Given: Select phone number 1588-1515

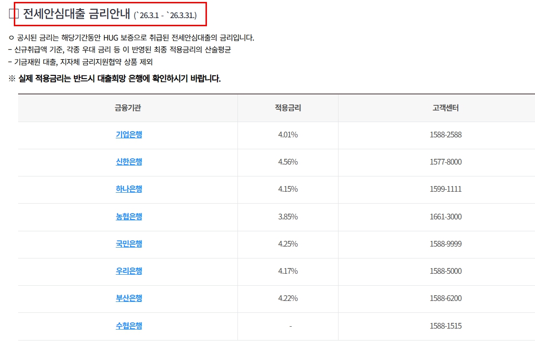Looking at the screenshot, I should coord(446,326).
